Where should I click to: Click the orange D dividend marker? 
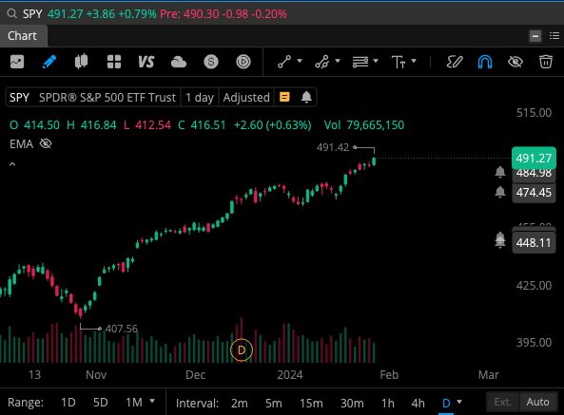pyautogui.click(x=242, y=349)
